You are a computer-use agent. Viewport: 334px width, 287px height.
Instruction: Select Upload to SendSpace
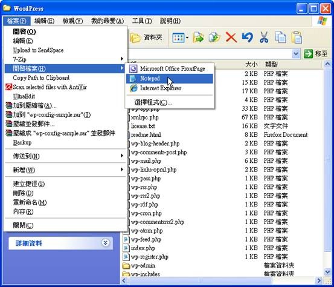click(38, 50)
